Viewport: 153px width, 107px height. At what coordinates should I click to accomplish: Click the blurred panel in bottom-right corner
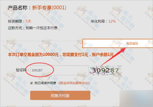tap(136, 98)
